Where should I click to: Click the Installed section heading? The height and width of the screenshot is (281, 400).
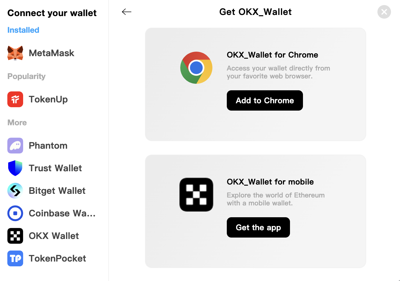pyautogui.click(x=23, y=30)
